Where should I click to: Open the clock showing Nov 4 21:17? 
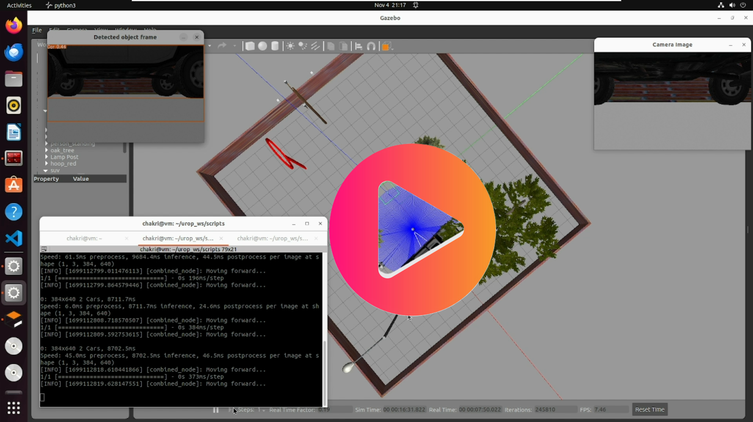point(390,5)
